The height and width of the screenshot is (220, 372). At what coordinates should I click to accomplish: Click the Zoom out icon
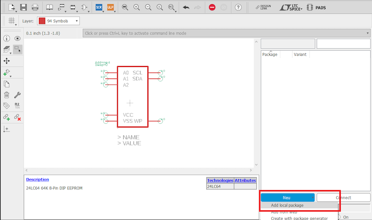pyautogui.click(x=148, y=7)
